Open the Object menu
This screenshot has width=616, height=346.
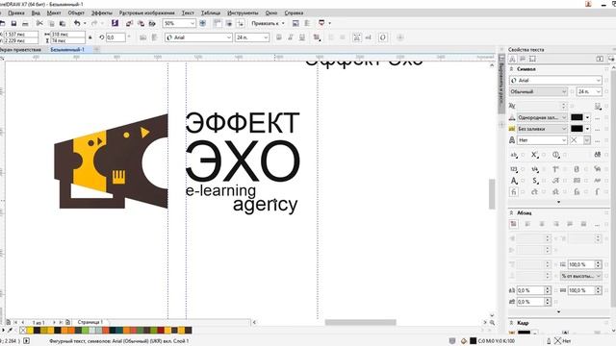pos(76,12)
